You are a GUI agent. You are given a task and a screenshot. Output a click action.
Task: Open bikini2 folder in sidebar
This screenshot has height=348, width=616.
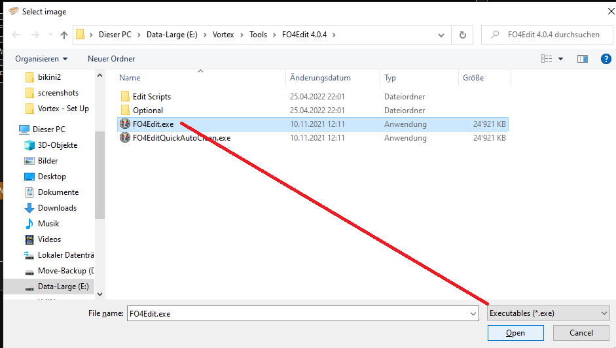coord(50,77)
